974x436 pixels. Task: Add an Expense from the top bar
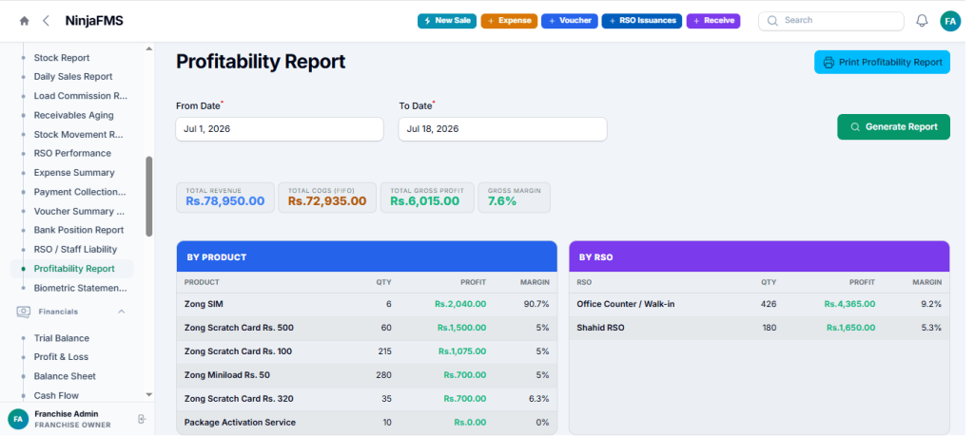509,21
